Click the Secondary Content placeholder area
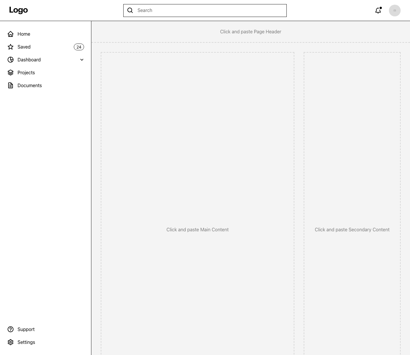The image size is (410, 355). point(352,204)
